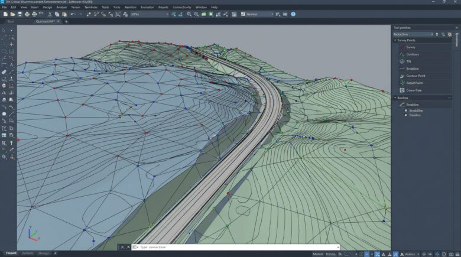Image resolution: width=461 pixels, height=257 pixels.
Task: Open the Help menu
Action: coord(215,7)
